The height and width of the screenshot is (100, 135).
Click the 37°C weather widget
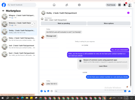pos(112,98)
